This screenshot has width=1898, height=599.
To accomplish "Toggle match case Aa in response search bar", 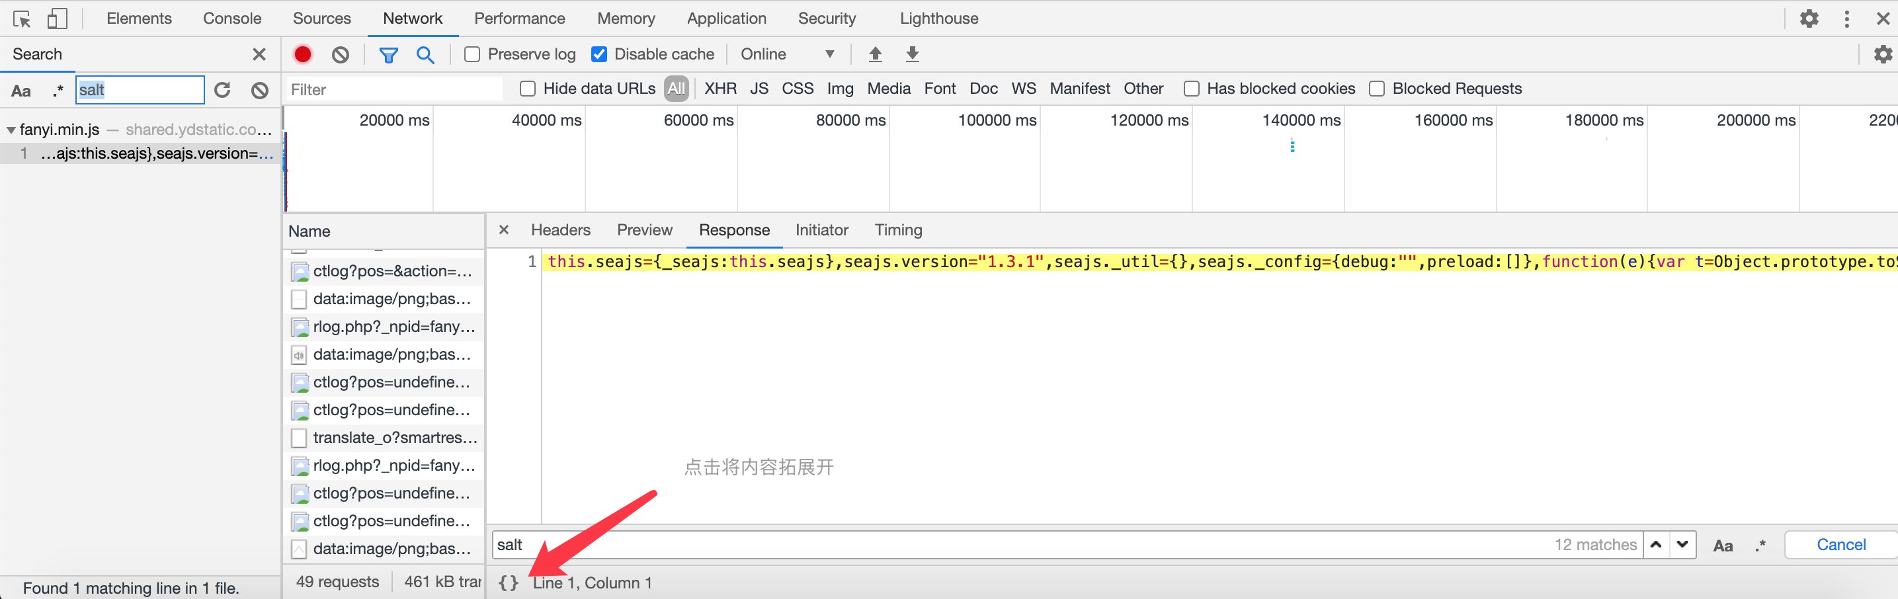I will [1723, 545].
